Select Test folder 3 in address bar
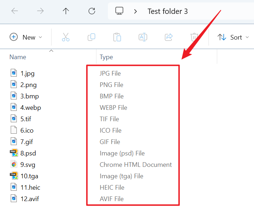 [168, 11]
